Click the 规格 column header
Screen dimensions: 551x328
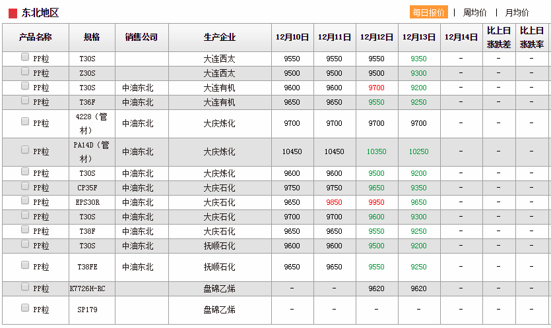point(92,37)
